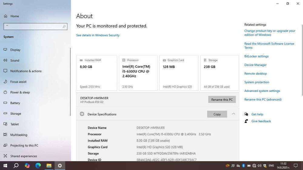Screen dimensions: 303x170
Task: Launch Copilot from the taskbar
Action: click(x=27, y=165)
